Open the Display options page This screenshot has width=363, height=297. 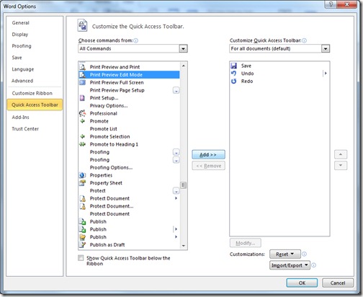(20, 35)
